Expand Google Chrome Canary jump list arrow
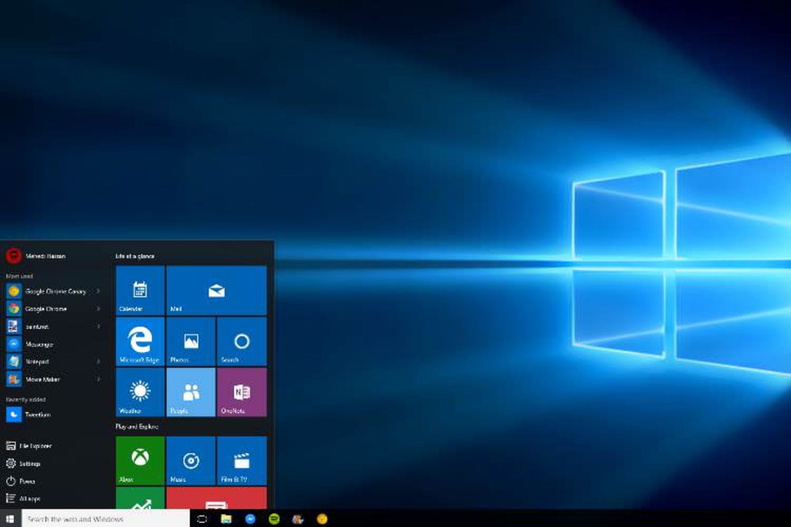This screenshot has width=791, height=527. [98, 291]
